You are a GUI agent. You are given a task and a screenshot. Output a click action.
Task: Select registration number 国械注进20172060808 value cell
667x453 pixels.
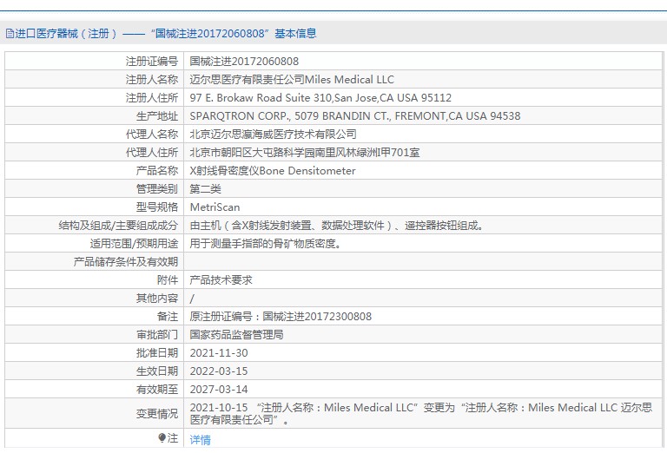pos(244,62)
